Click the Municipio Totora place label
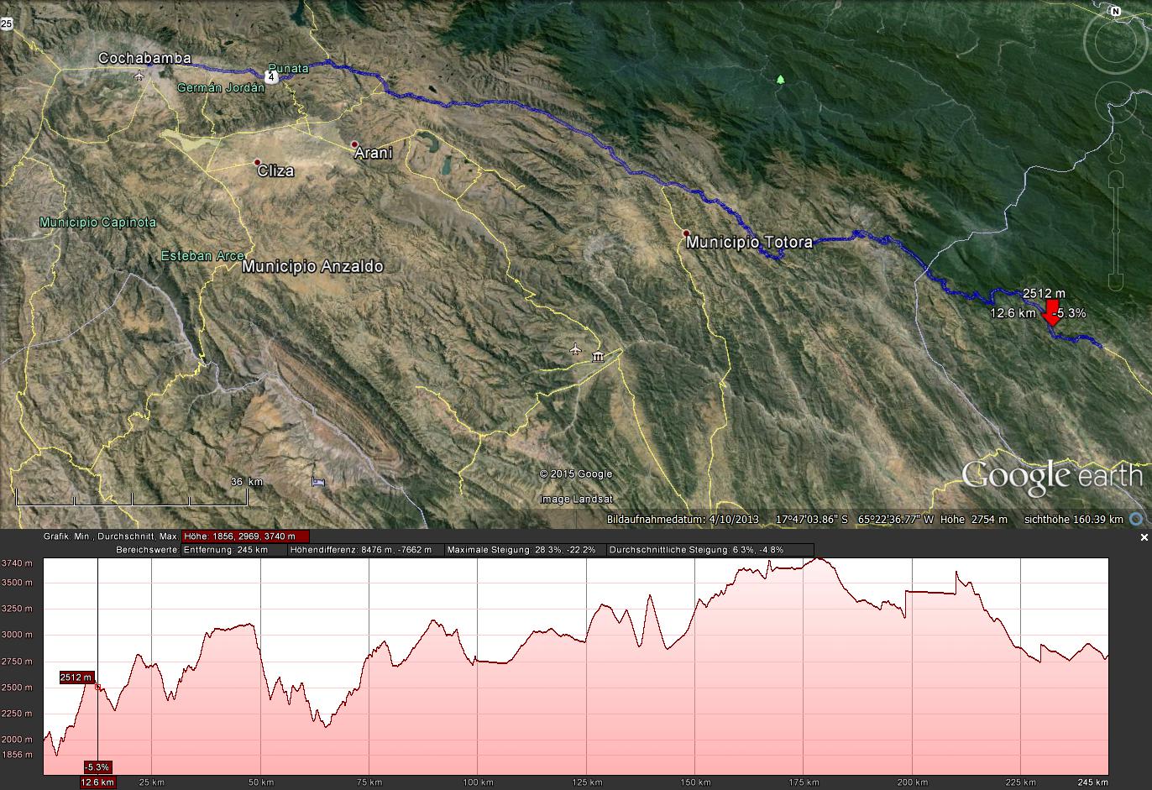This screenshot has height=790, width=1152. pyautogui.click(x=749, y=242)
